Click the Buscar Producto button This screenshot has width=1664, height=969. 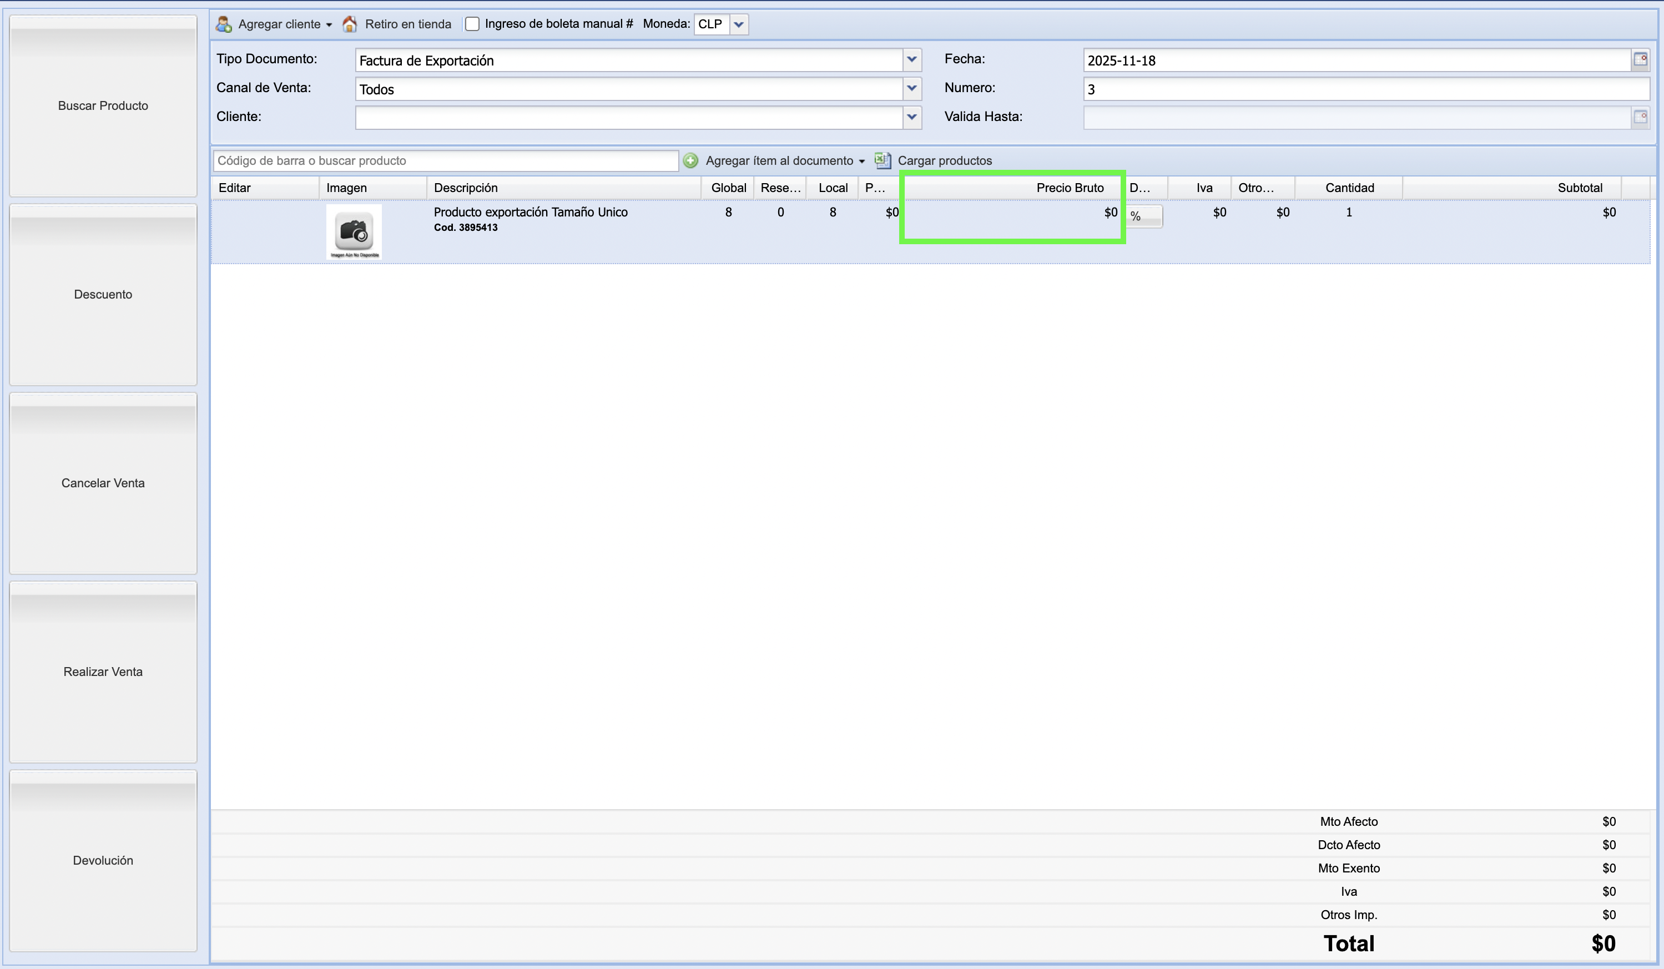coord(103,105)
